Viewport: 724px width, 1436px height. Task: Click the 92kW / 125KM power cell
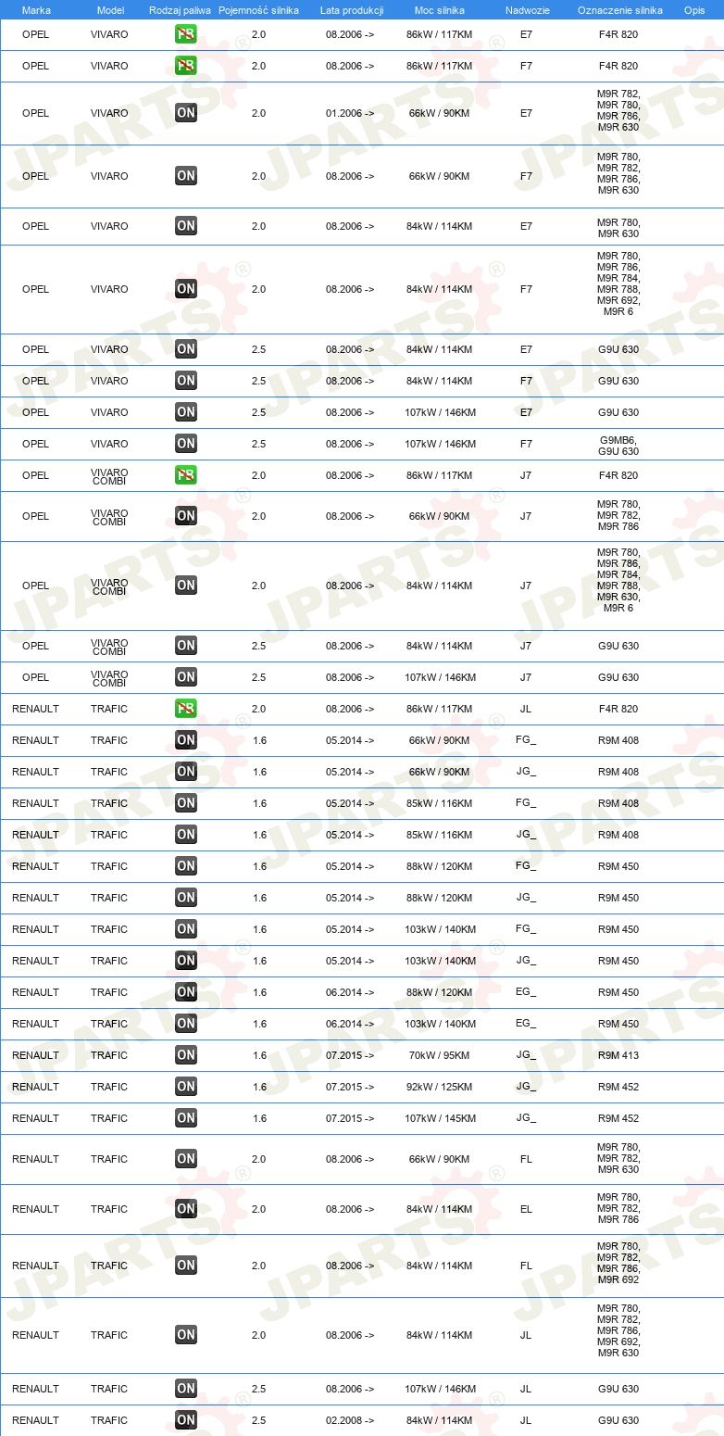pos(439,1087)
